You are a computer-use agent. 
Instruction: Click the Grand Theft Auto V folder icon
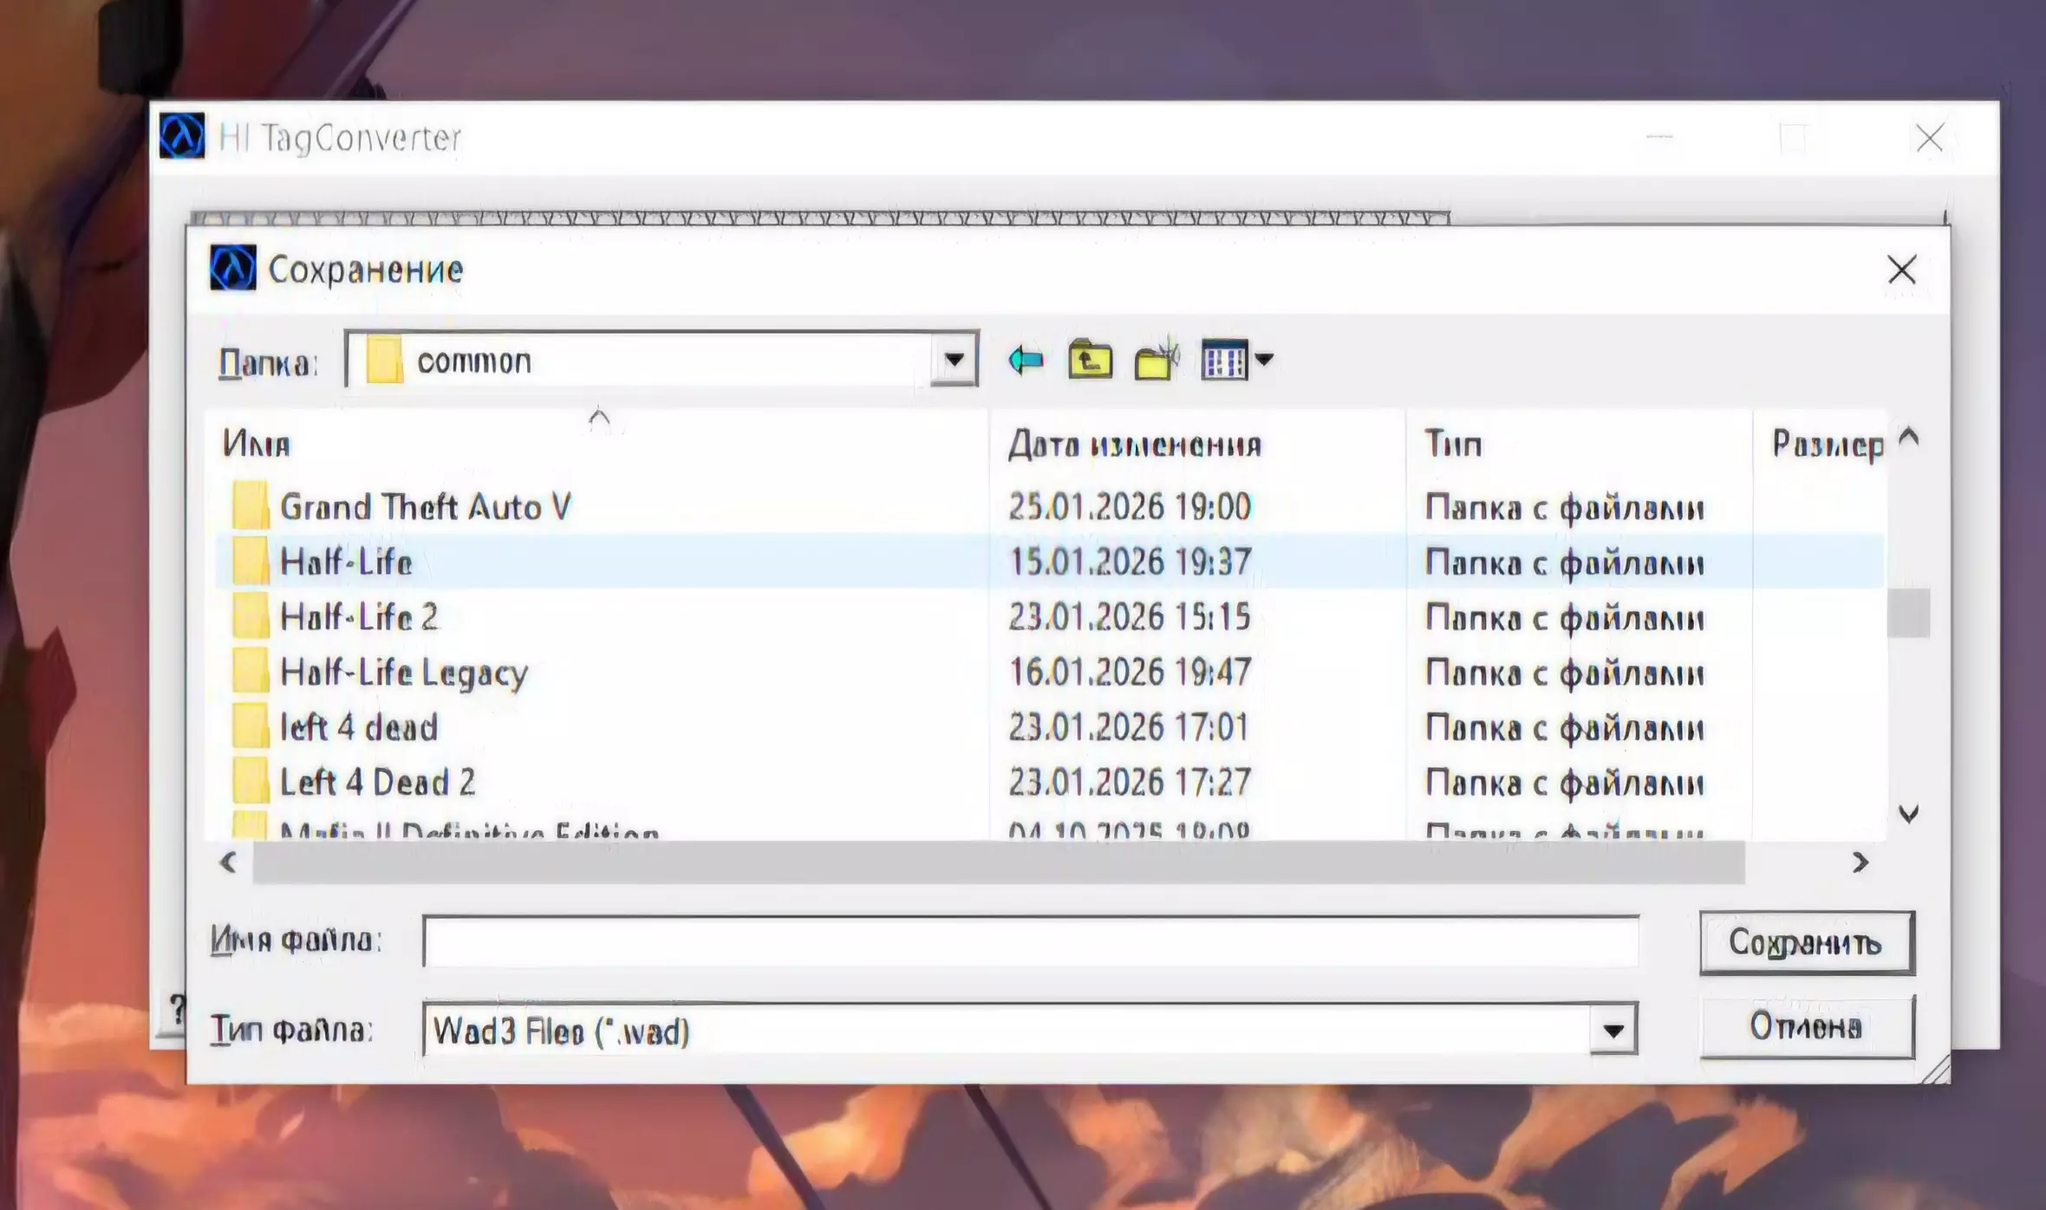(251, 506)
